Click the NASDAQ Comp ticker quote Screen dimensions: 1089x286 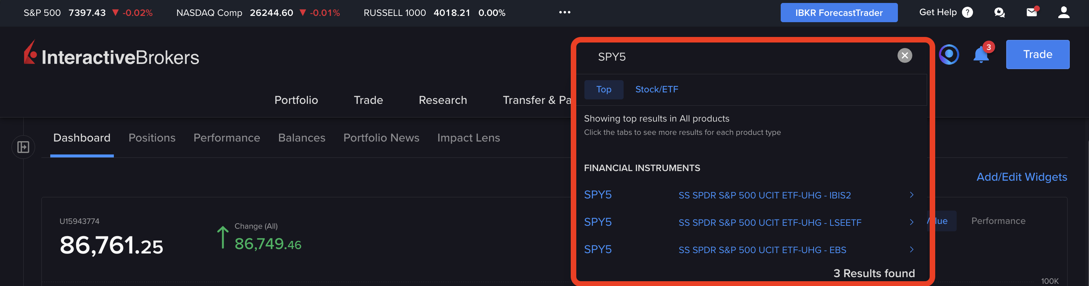tap(258, 13)
